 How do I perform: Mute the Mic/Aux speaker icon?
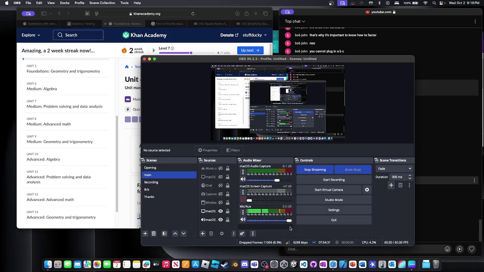point(243,219)
